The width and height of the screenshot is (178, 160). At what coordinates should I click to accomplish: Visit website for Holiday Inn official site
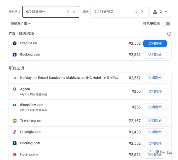(155, 78)
